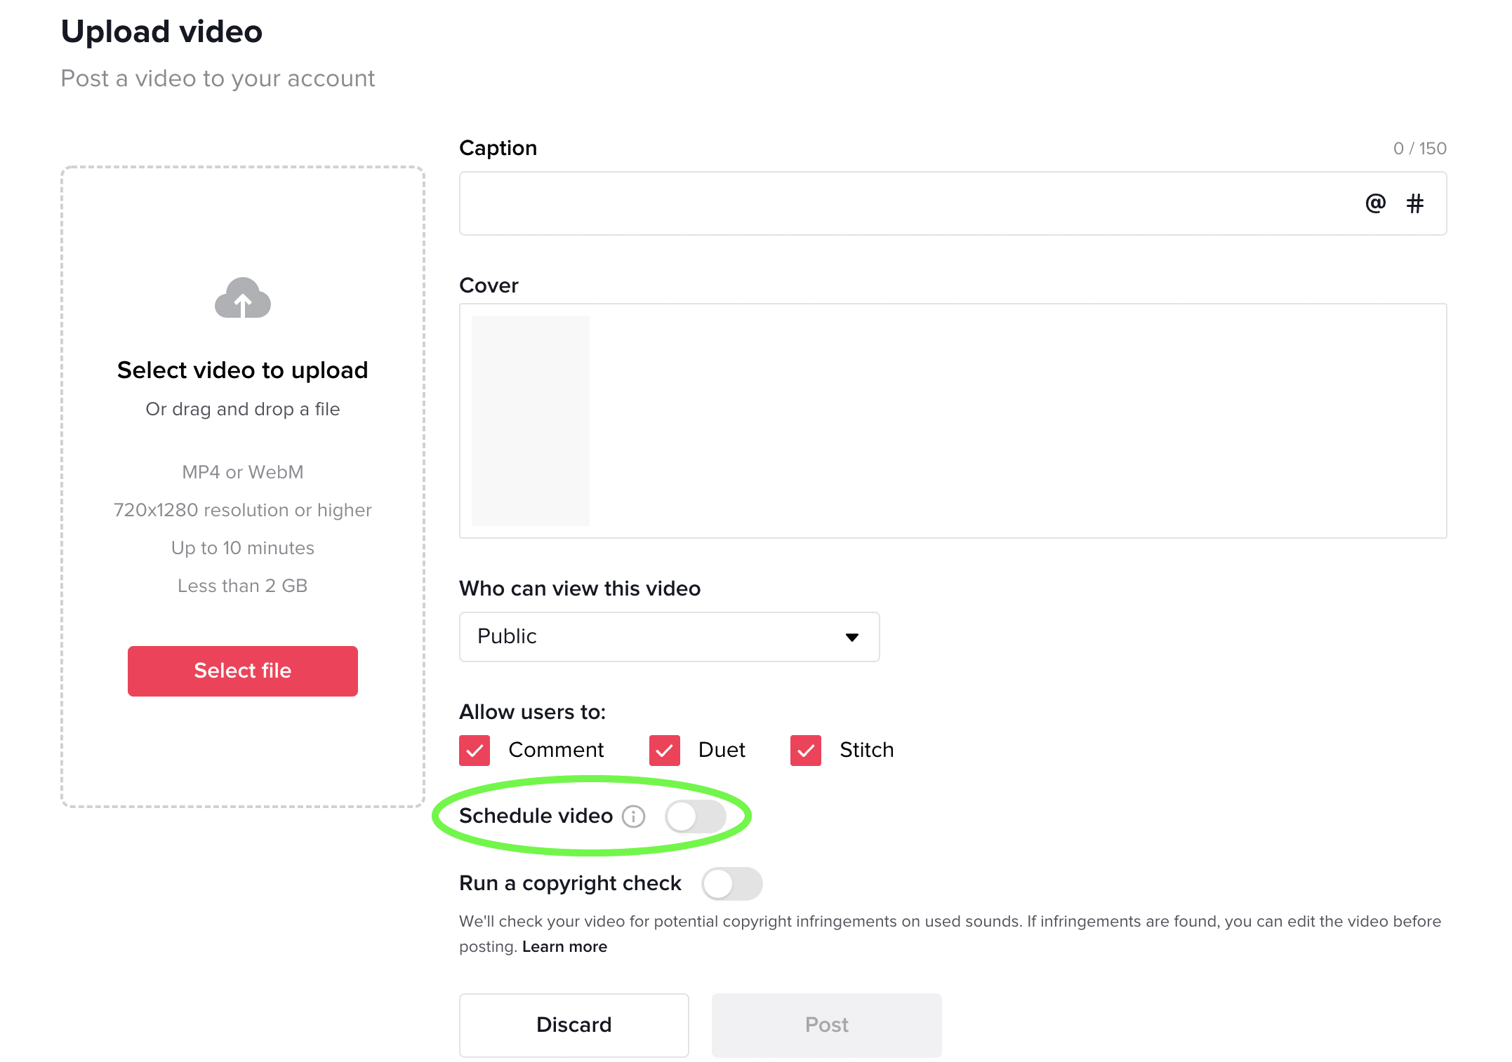Open the Public visibility dropdown
Image resolution: width=1512 pixels, height=1062 pixels.
[x=668, y=637]
